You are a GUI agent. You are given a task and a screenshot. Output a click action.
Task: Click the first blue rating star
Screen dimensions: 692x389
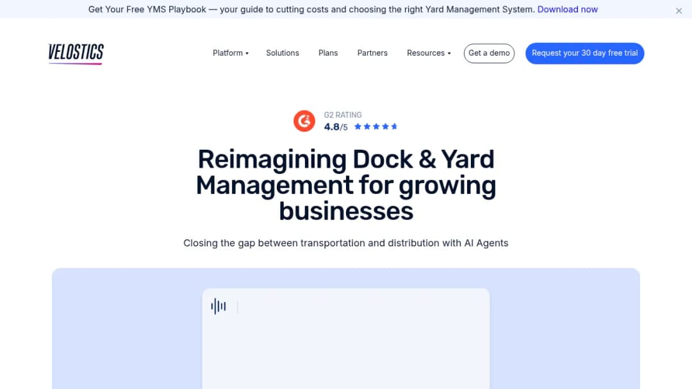pyautogui.click(x=358, y=127)
